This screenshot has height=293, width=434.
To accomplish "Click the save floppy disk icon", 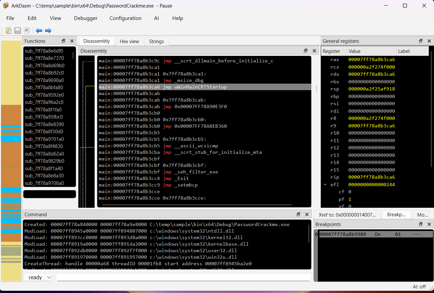I will coord(18,30).
